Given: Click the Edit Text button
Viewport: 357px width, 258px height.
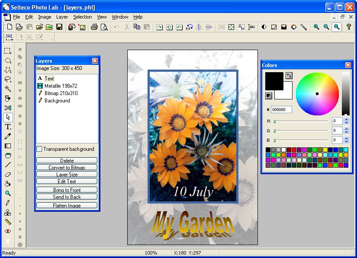Looking at the screenshot, I should click(x=66, y=181).
